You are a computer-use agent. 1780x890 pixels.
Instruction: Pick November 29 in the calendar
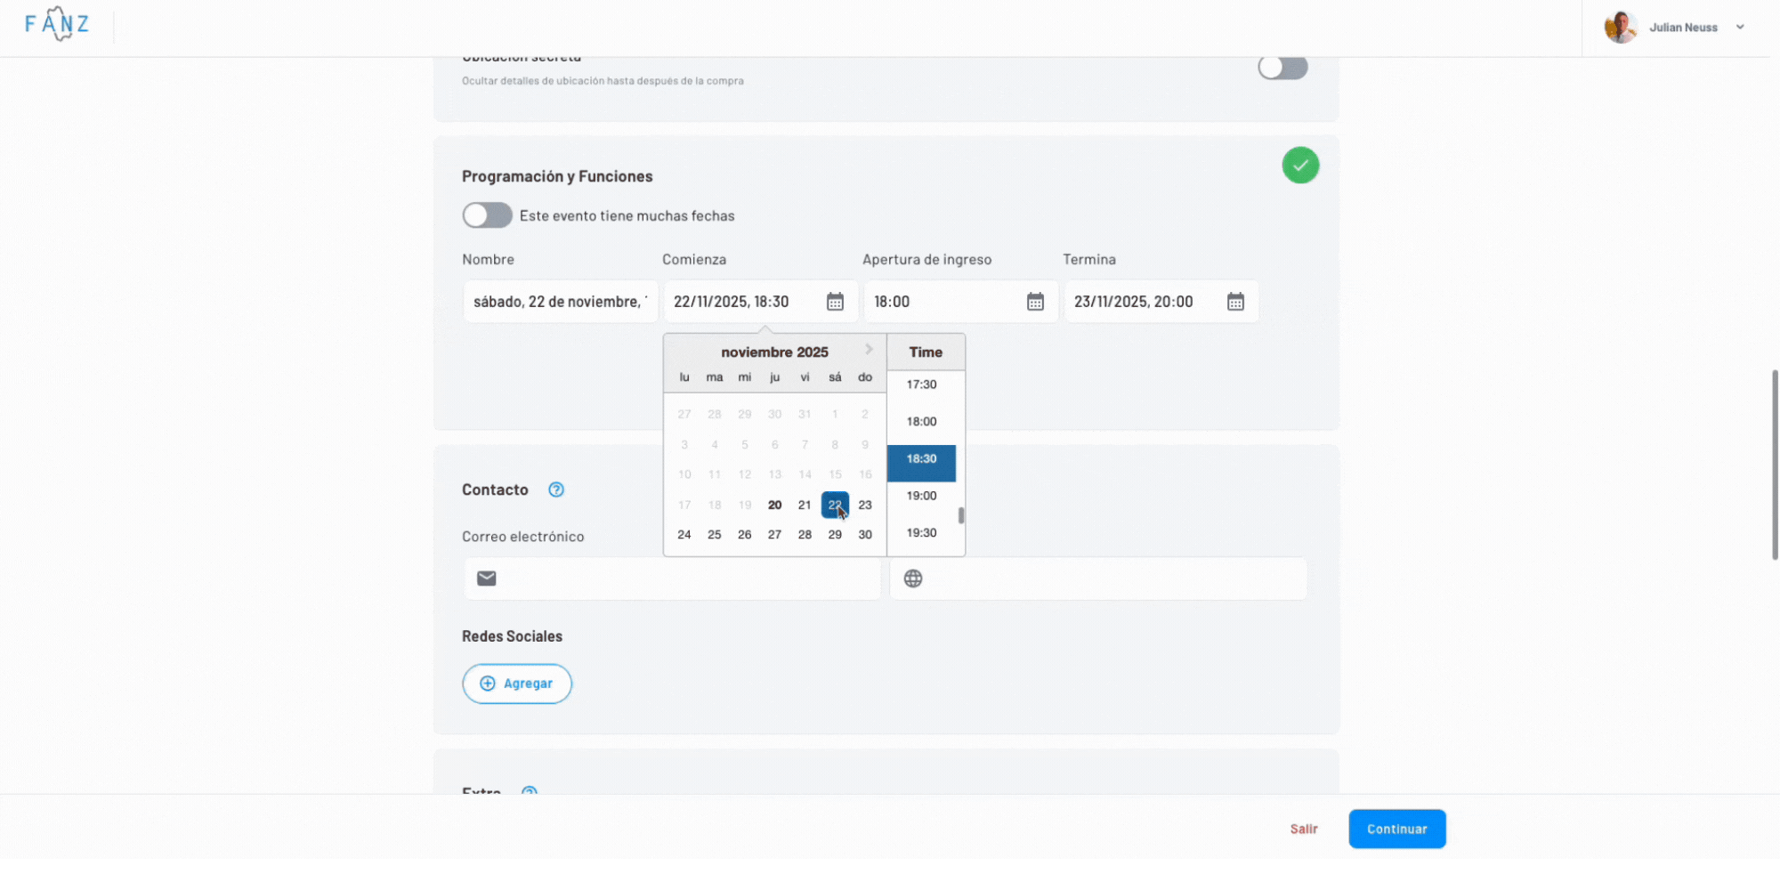pyautogui.click(x=835, y=535)
